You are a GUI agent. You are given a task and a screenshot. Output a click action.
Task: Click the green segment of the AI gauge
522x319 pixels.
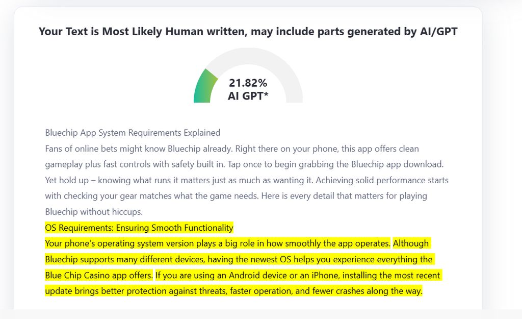pyautogui.click(x=204, y=87)
